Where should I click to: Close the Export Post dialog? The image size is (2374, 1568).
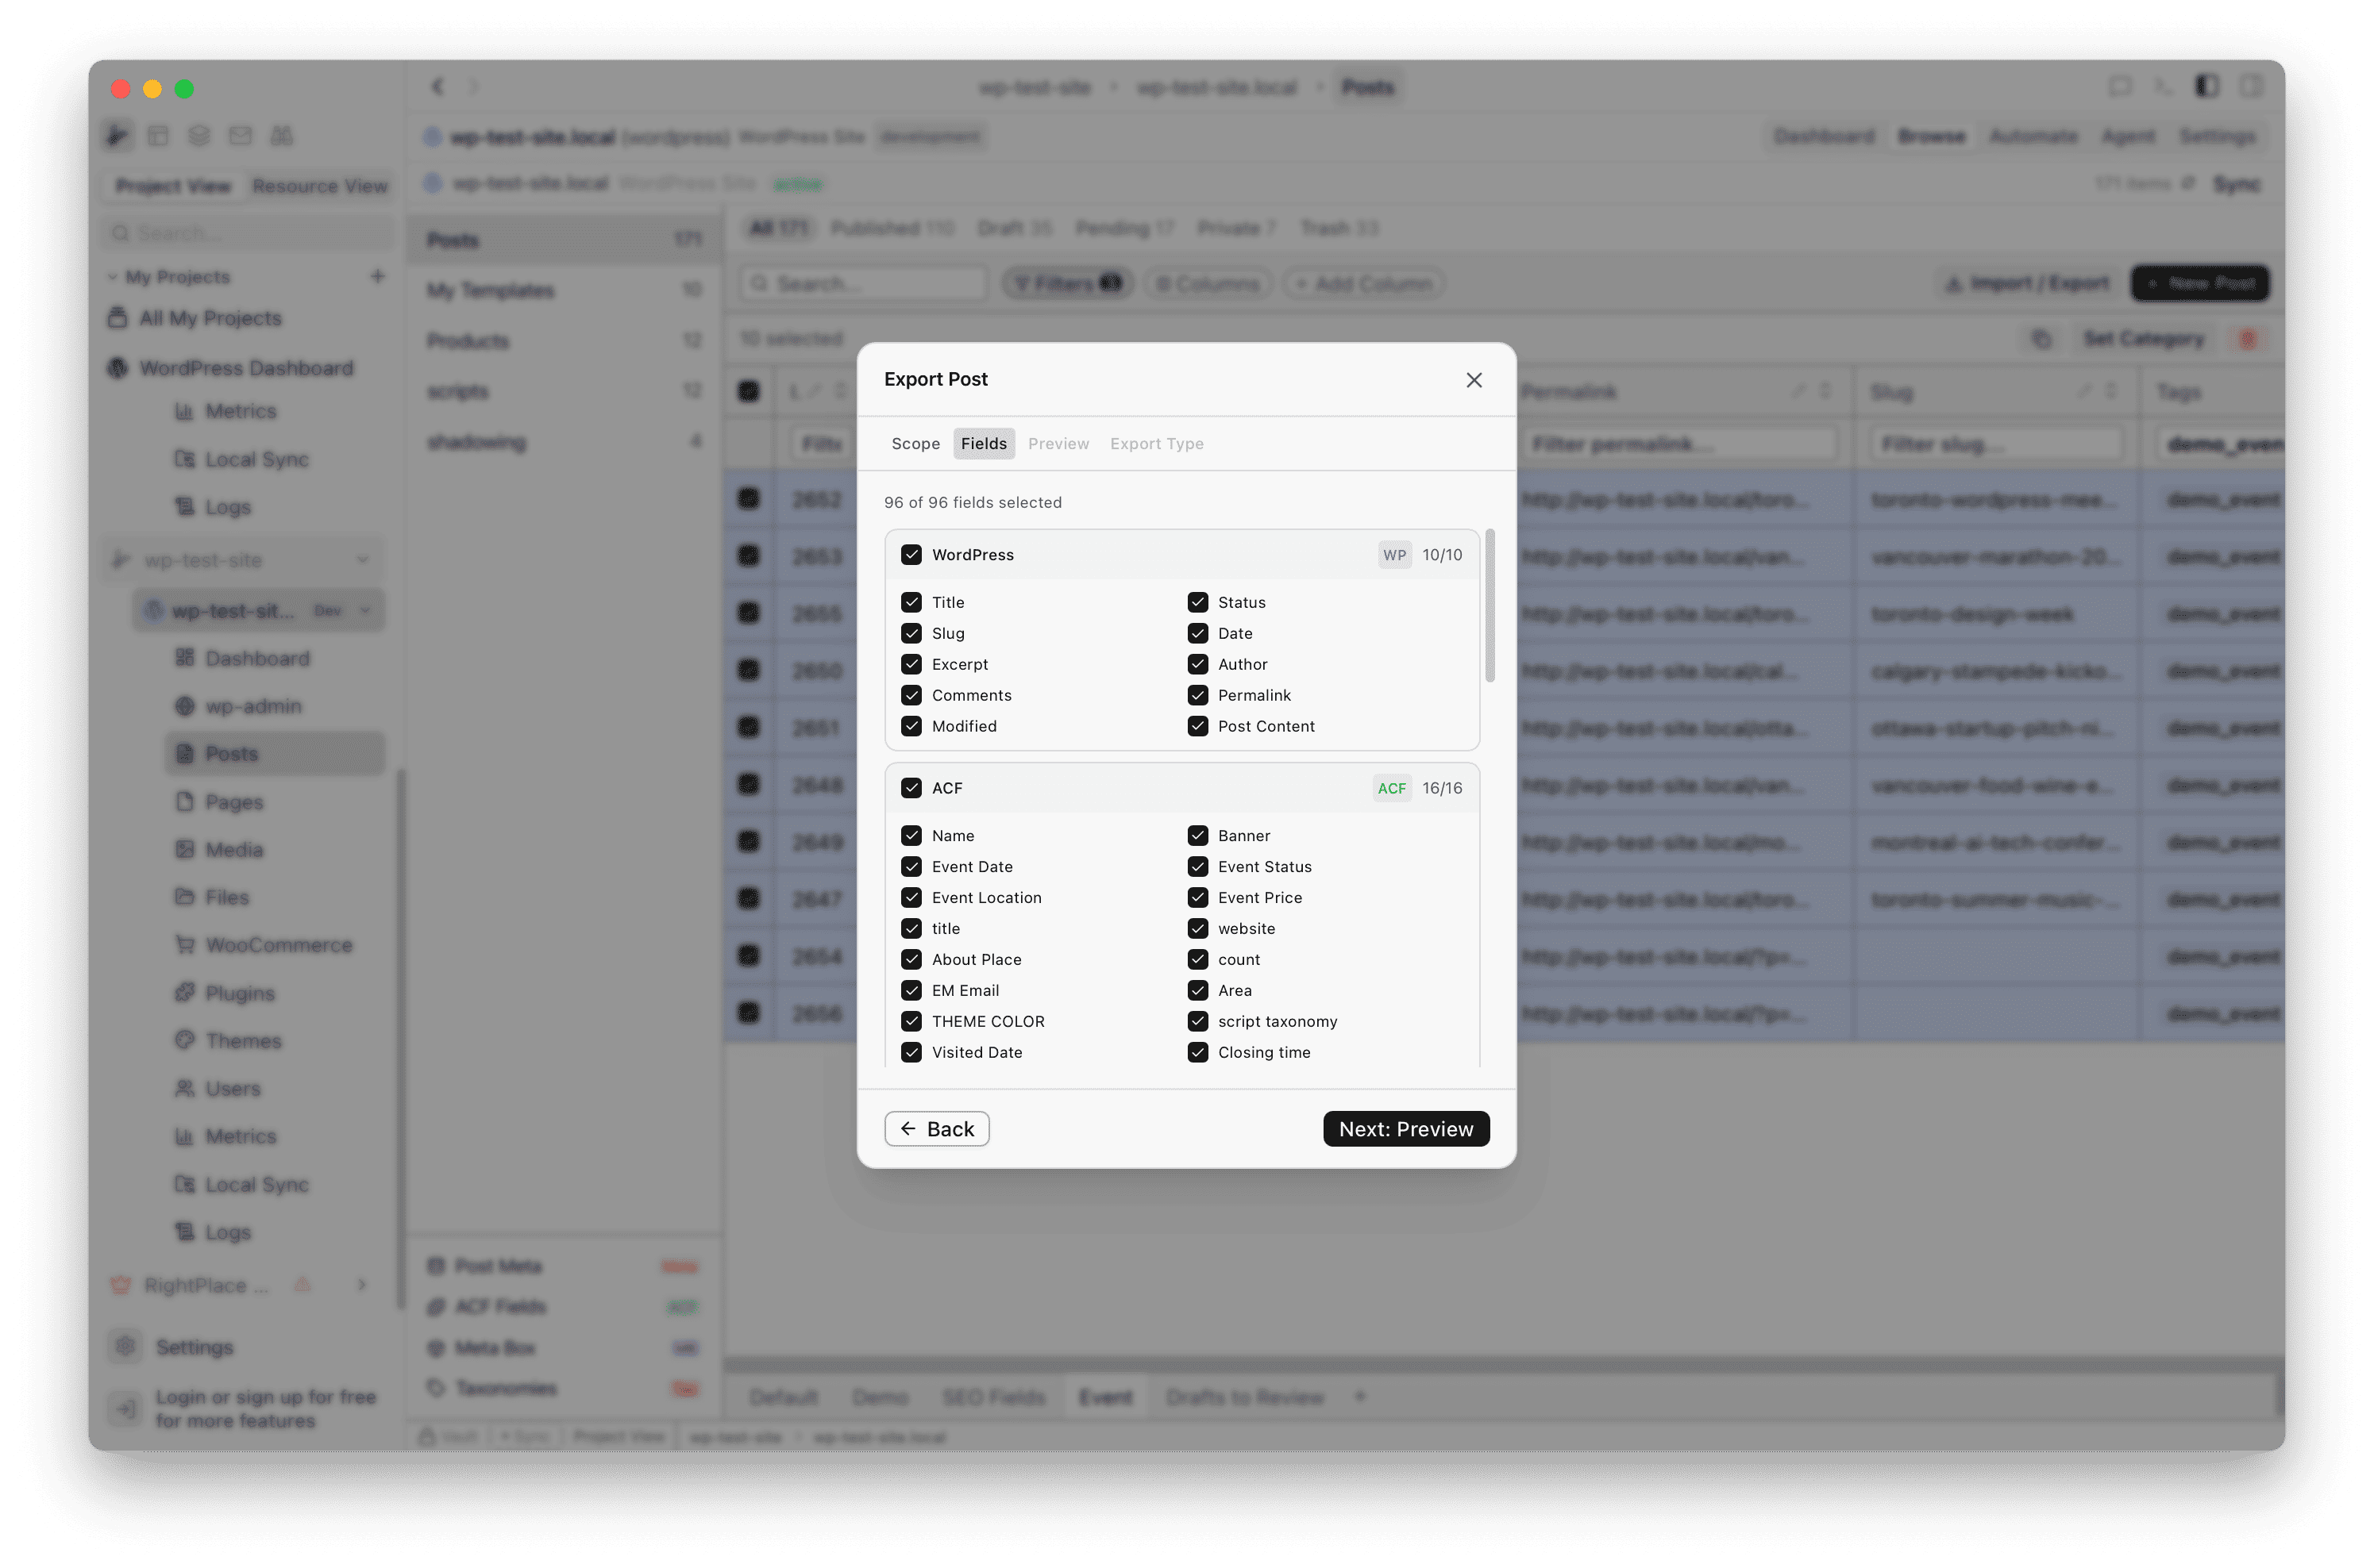coord(1474,380)
